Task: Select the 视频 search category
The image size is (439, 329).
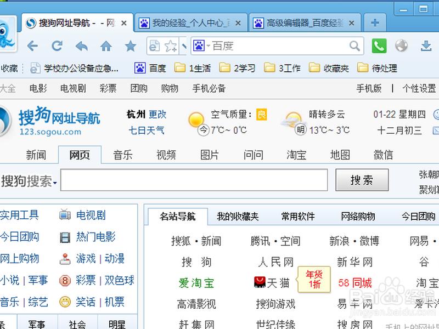Action: click(x=166, y=155)
